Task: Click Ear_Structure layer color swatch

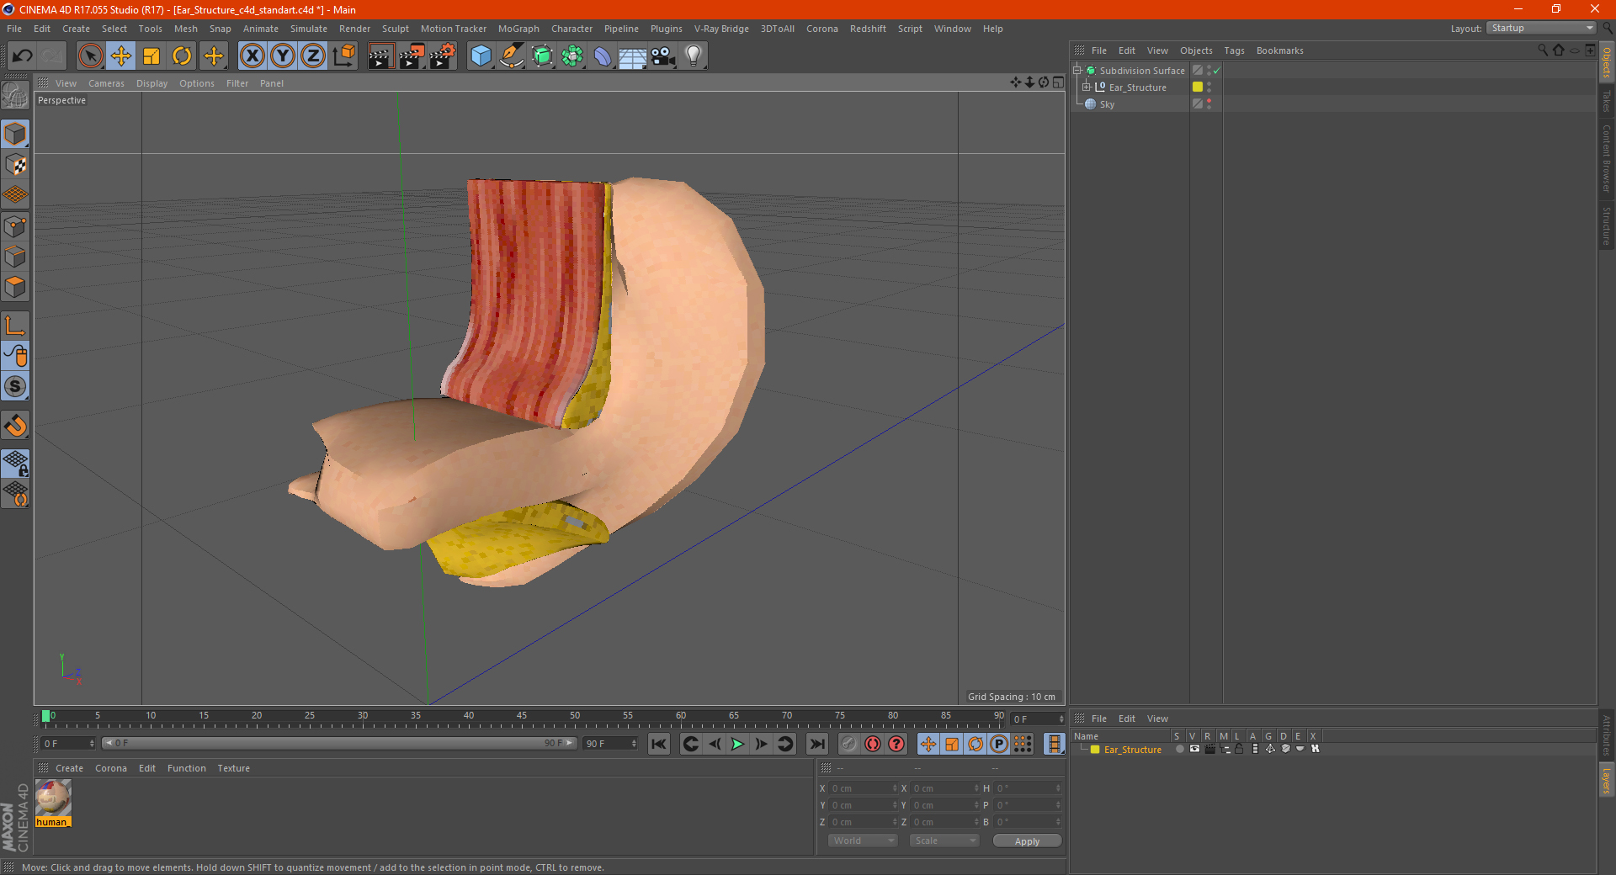Action: (1095, 750)
